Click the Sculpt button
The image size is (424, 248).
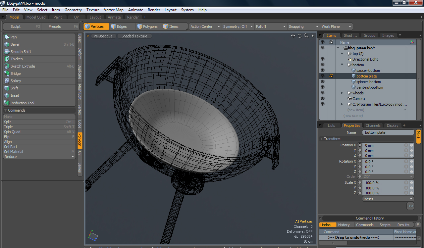[x=22, y=26]
